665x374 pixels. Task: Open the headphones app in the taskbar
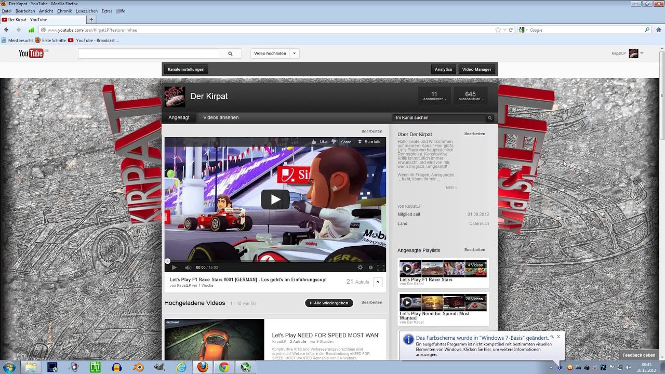click(117, 367)
